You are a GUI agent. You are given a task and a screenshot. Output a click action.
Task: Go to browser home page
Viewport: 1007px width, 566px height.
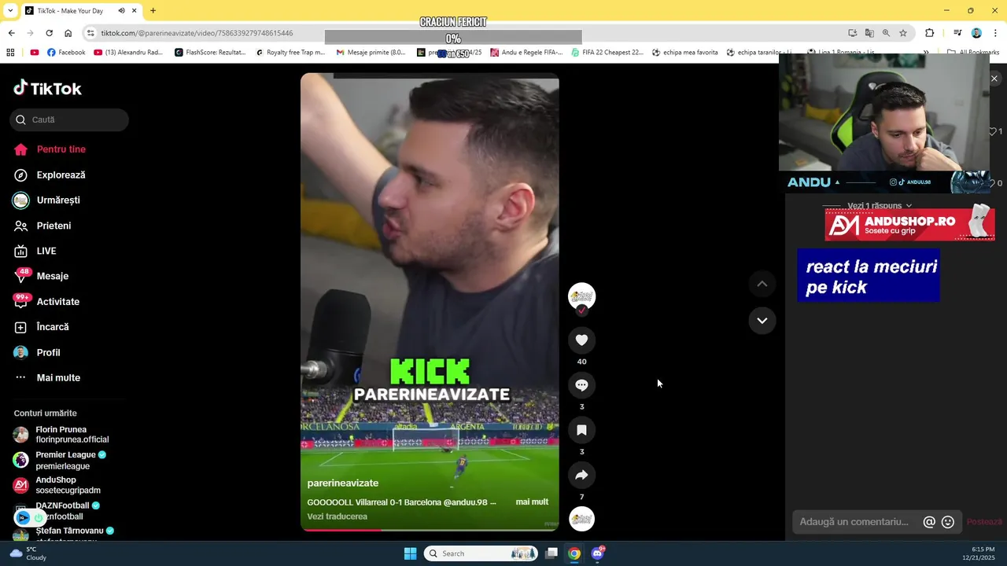click(68, 33)
